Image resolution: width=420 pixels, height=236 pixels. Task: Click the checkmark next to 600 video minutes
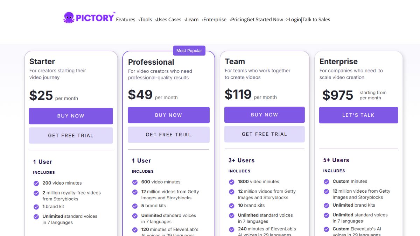[135, 182]
